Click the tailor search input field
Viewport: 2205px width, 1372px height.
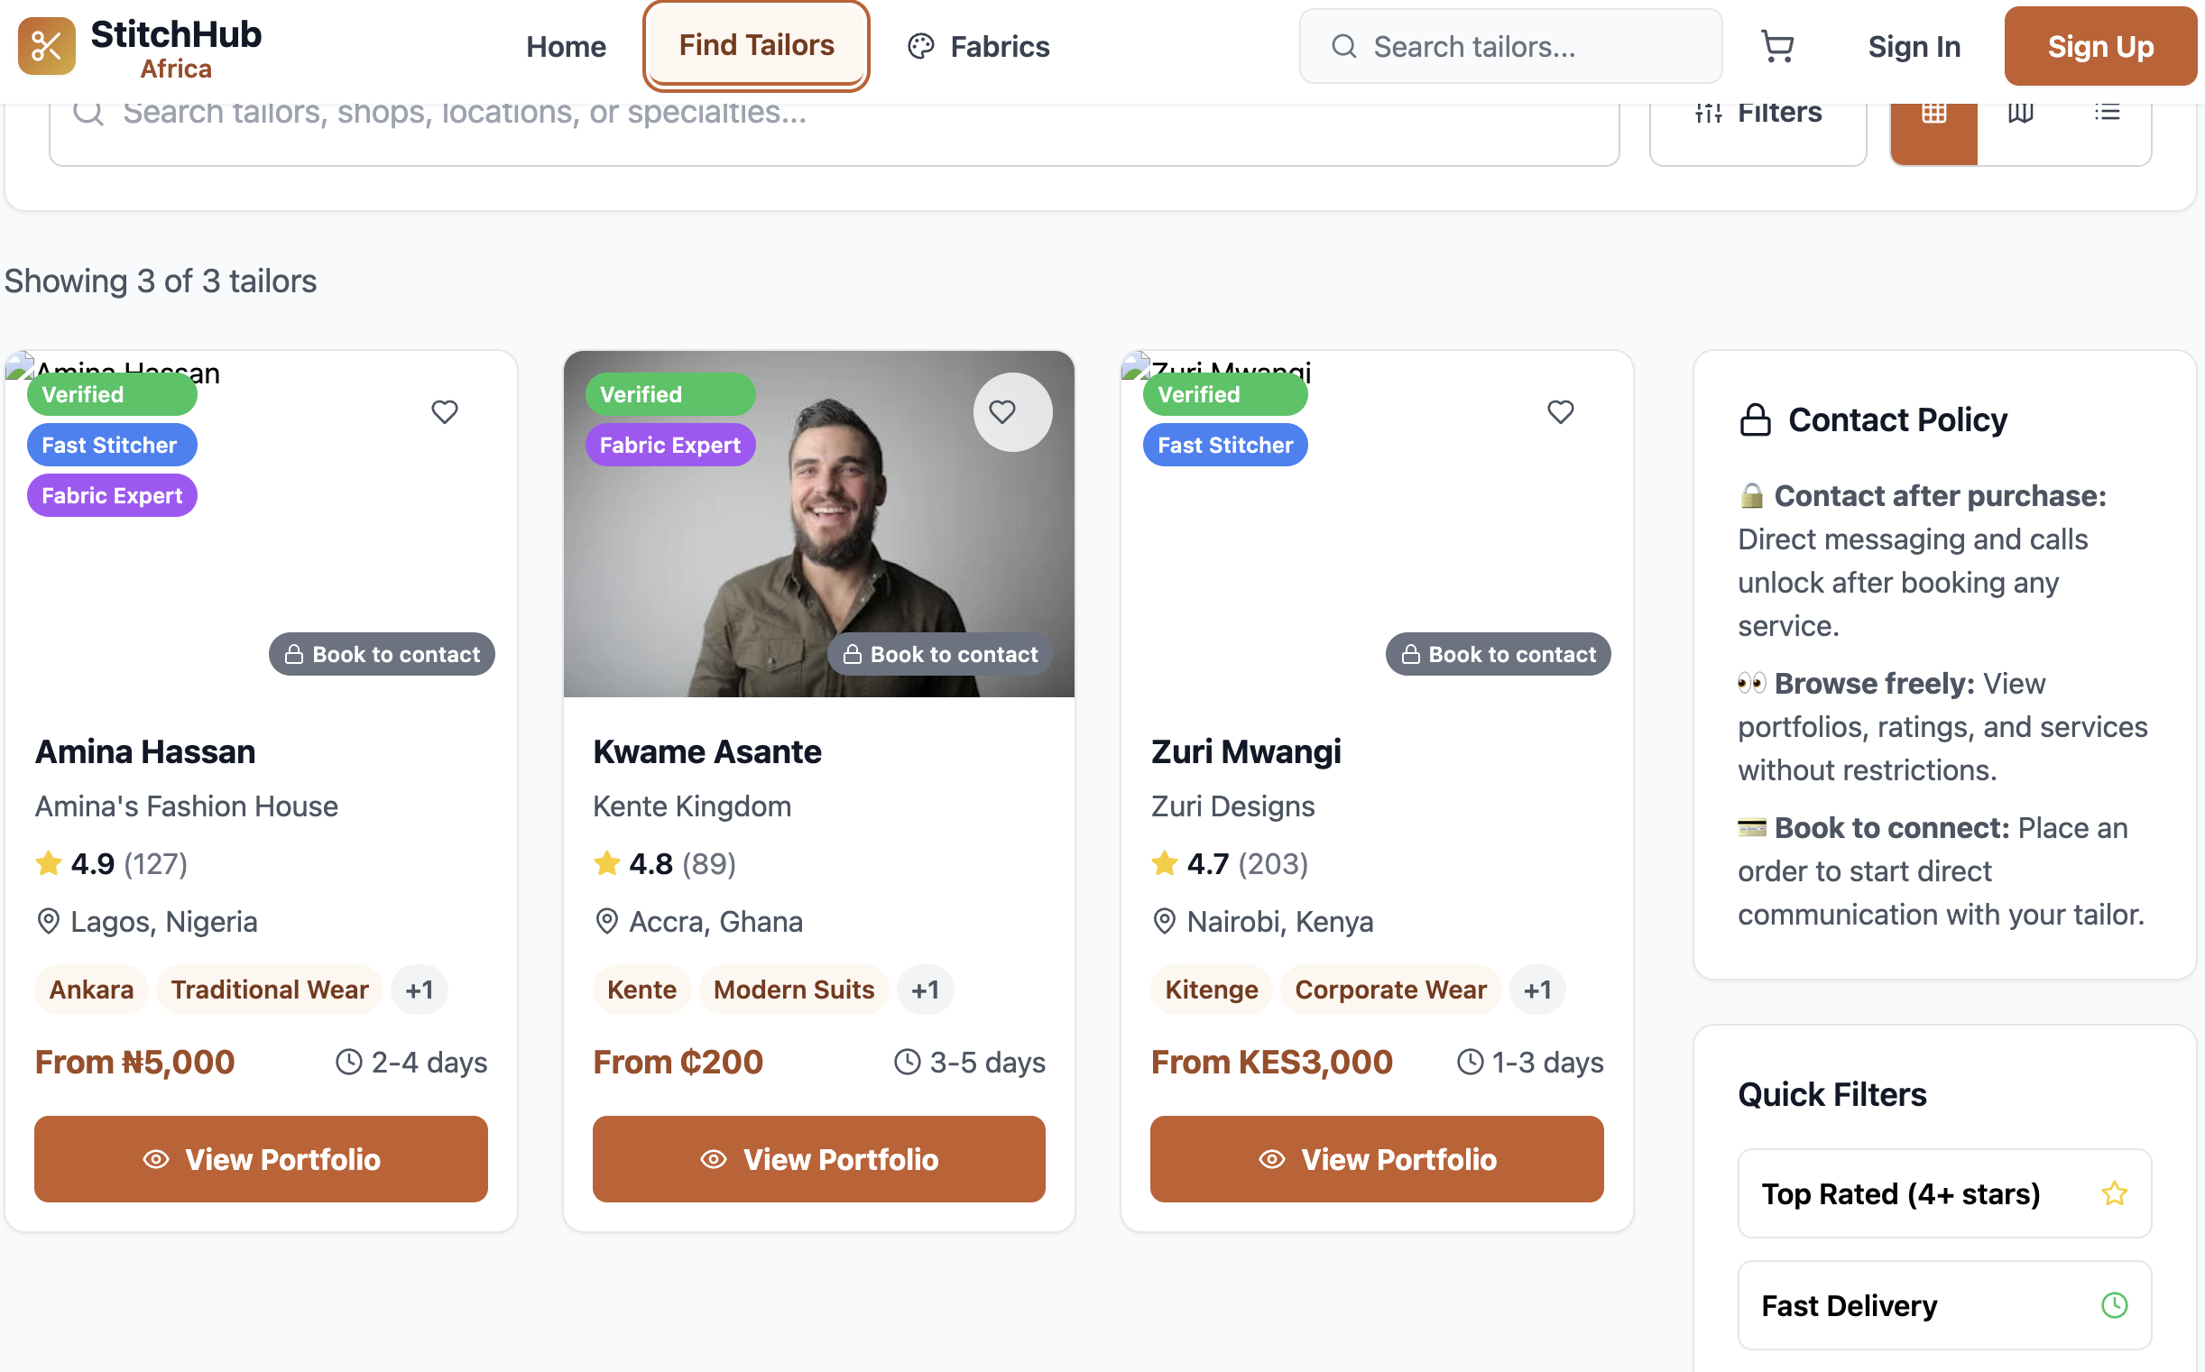[x=1509, y=46]
